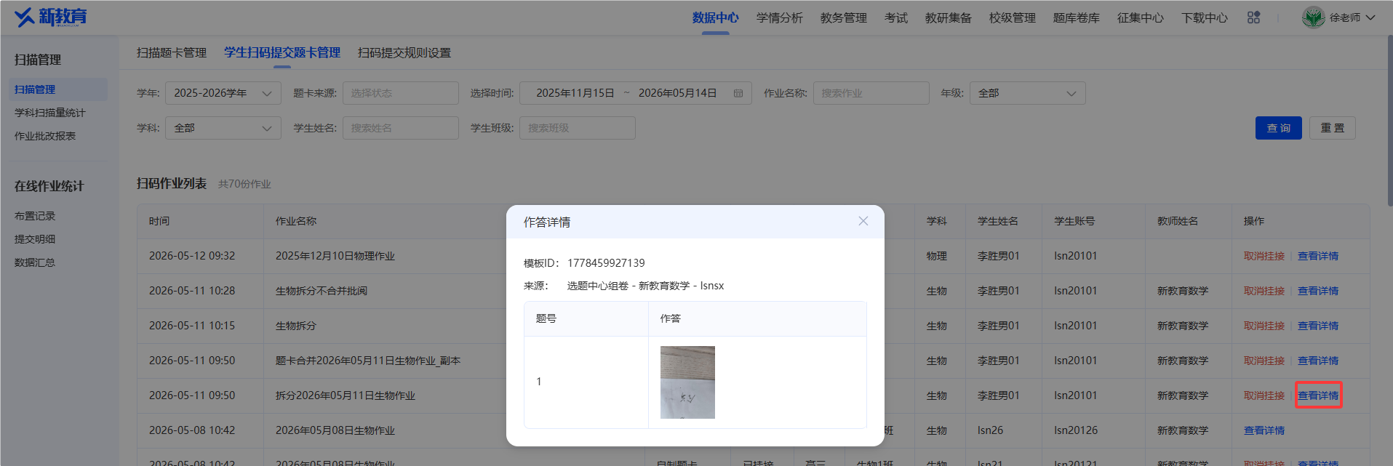Select 学科扫描量统计 in the sidebar
The height and width of the screenshot is (466, 1393).
point(49,113)
